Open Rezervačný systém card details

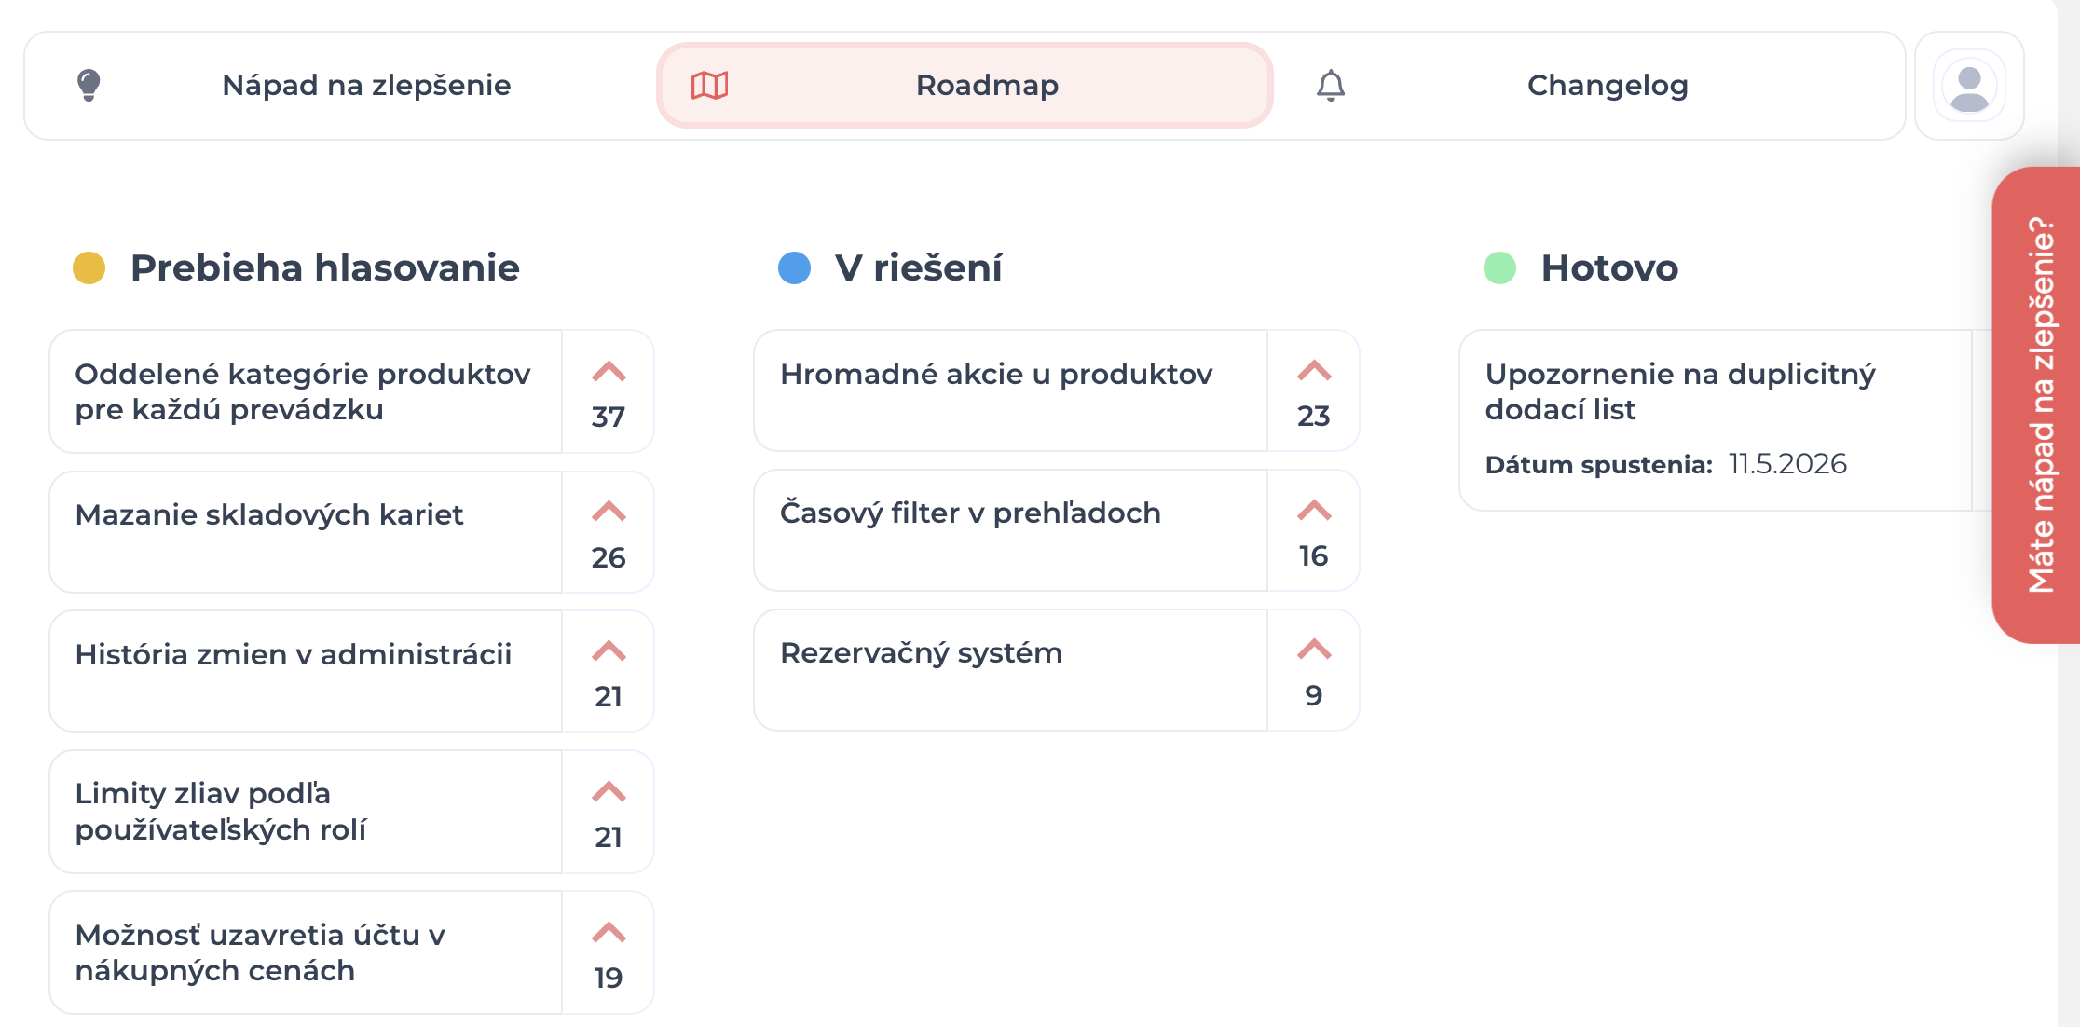click(x=1011, y=670)
